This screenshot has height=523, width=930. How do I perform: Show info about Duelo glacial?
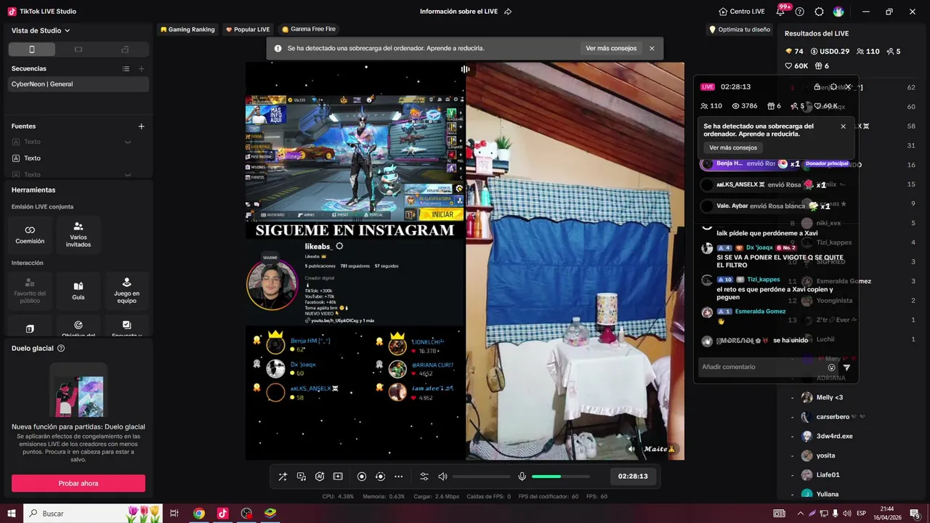[61, 349]
